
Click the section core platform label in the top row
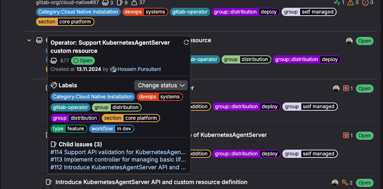pyautogui.click(x=65, y=22)
